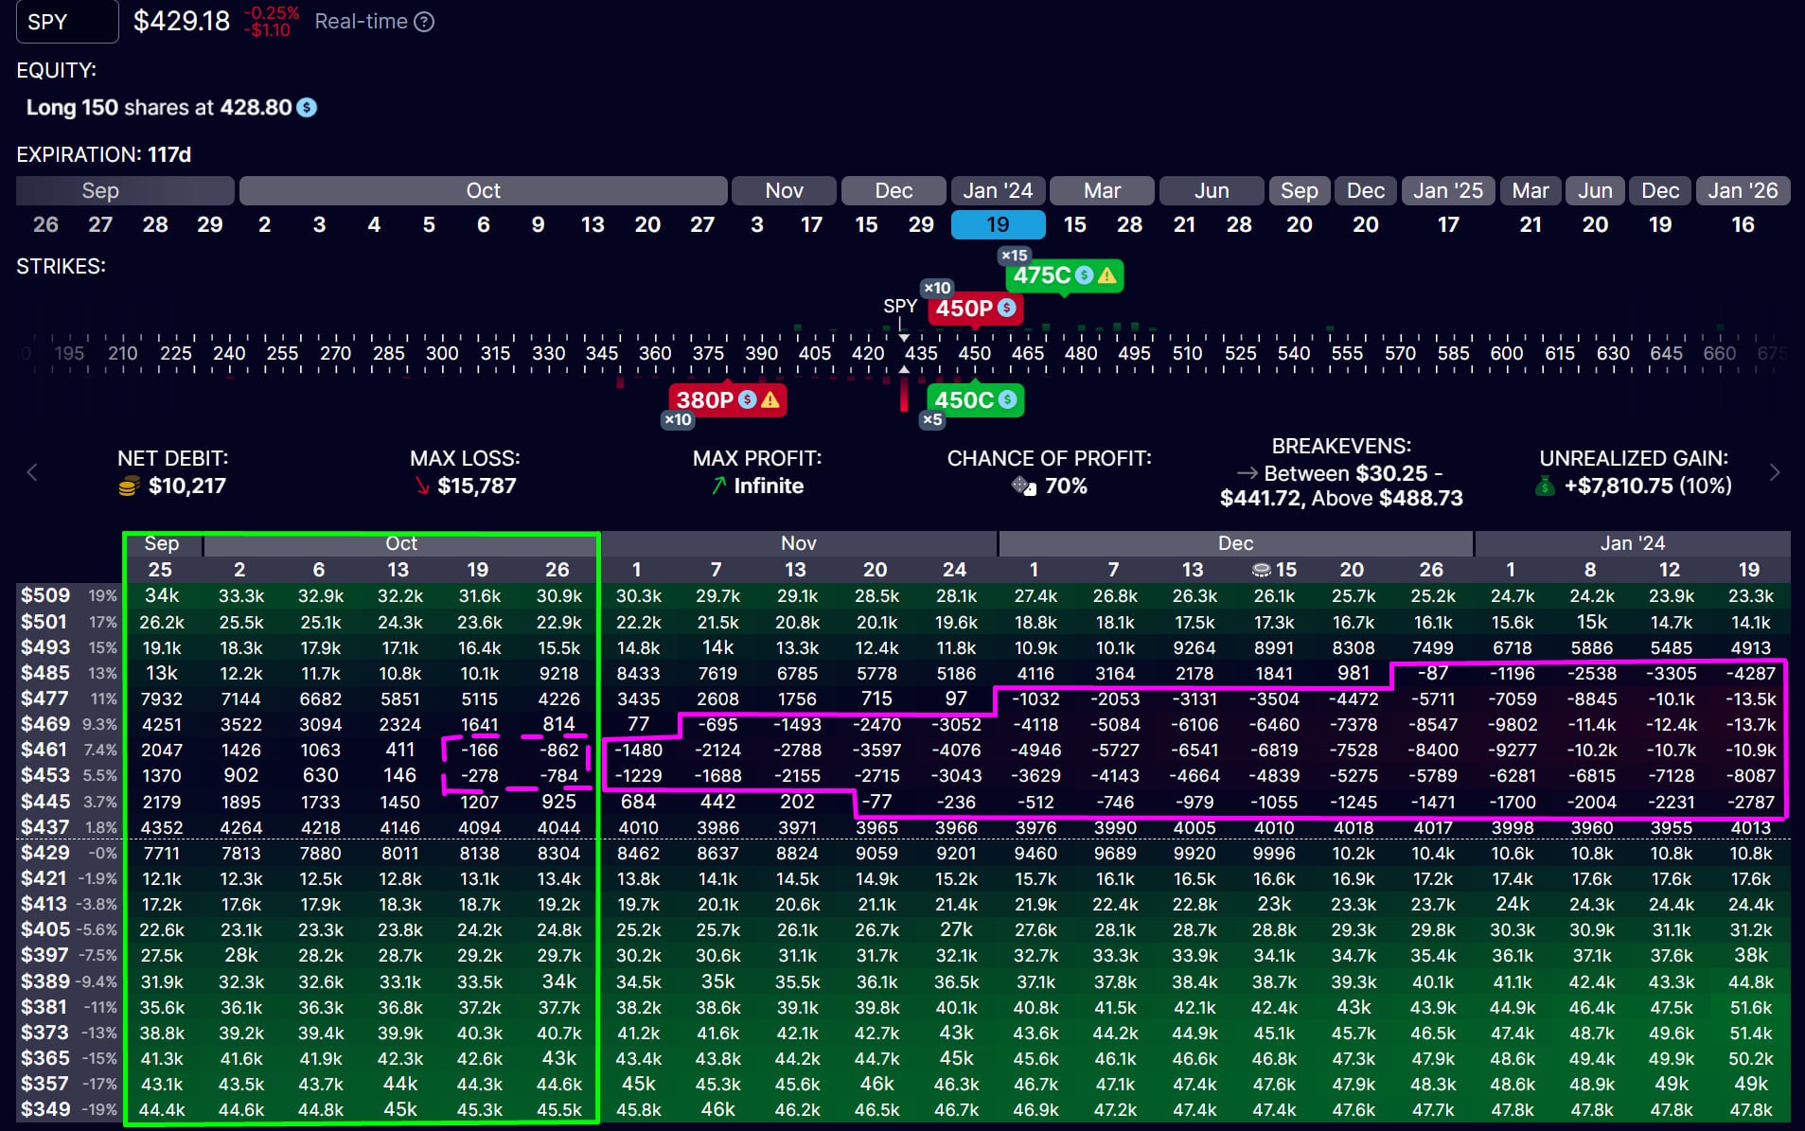This screenshot has height=1131, width=1805.
Task: Click the Nov 24 column header
Action: (954, 570)
